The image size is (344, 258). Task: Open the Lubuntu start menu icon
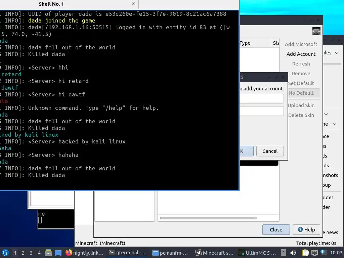(x=5, y=253)
